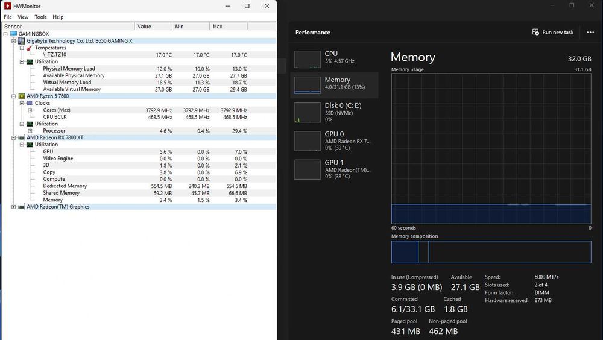Open the three-dot more options menu
The image size is (603, 340).
click(590, 33)
